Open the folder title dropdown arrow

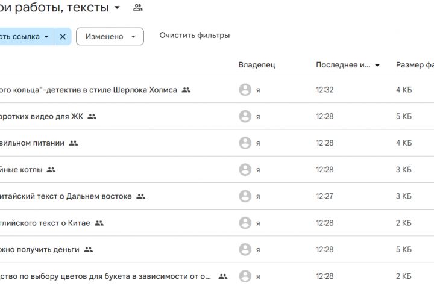tap(117, 8)
